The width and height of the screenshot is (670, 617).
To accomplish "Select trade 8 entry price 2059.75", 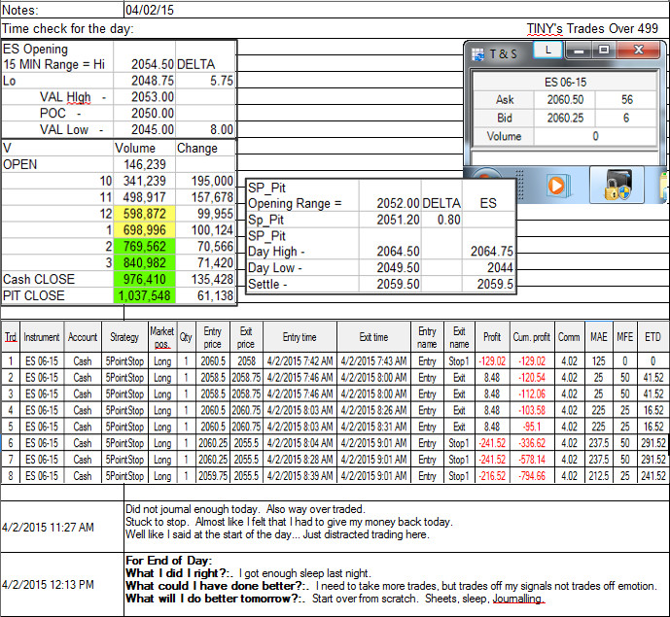I will click(212, 476).
